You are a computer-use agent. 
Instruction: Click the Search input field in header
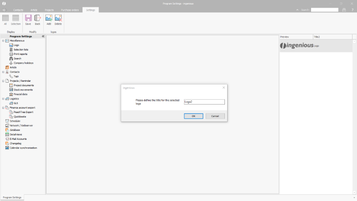pos(325,10)
